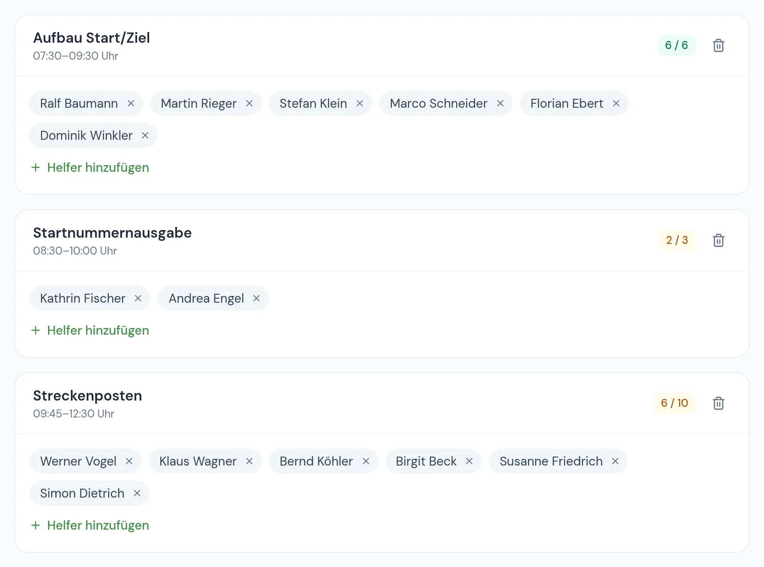The height and width of the screenshot is (567, 764).
Task: Remove Klaus Wagner chip
Action: click(249, 461)
